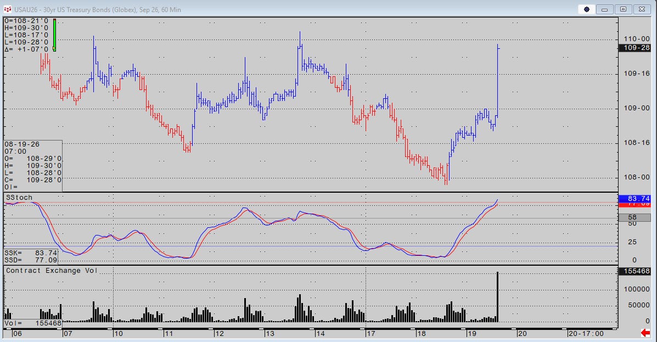Click date label 19 on time axis

(x=471, y=334)
